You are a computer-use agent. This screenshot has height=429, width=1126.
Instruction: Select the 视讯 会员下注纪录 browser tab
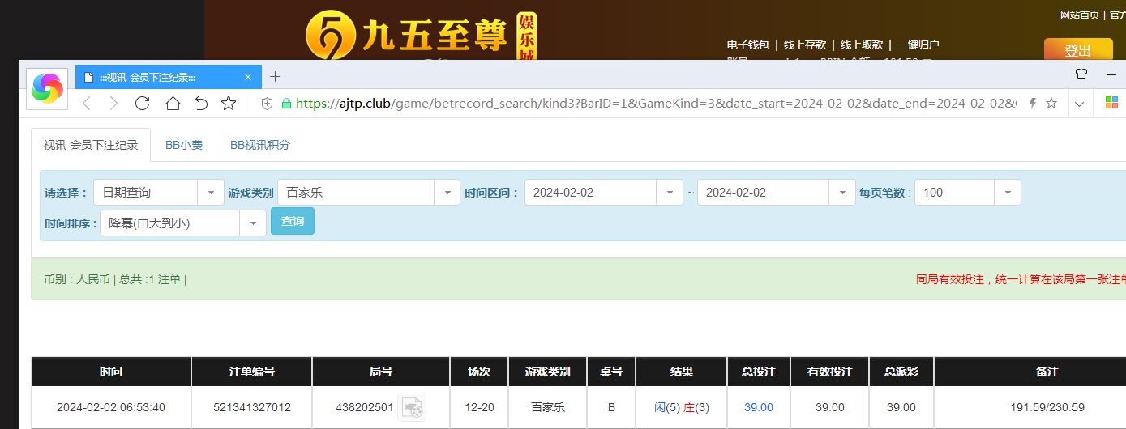(x=169, y=77)
